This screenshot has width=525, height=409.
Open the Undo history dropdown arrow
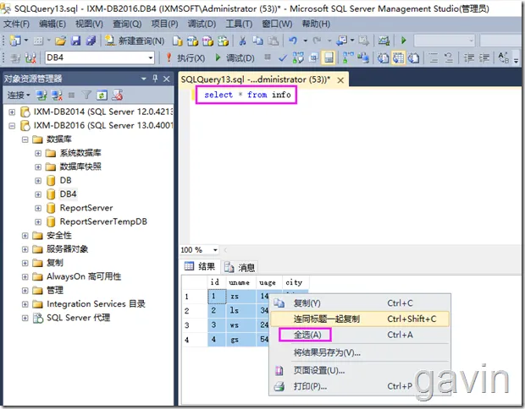[x=306, y=41]
